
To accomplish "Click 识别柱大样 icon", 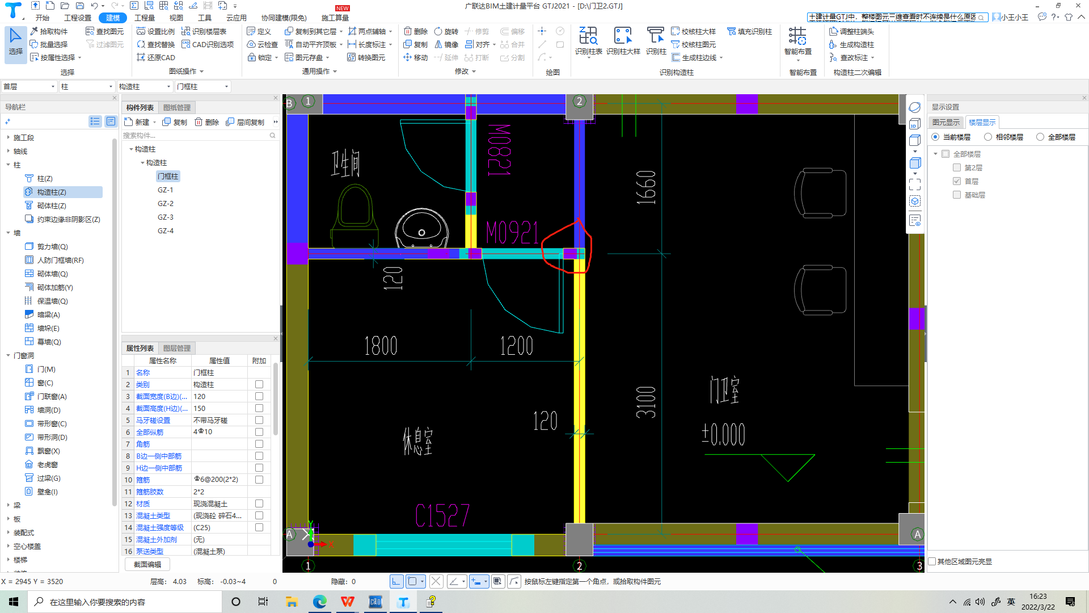I will (x=623, y=40).
